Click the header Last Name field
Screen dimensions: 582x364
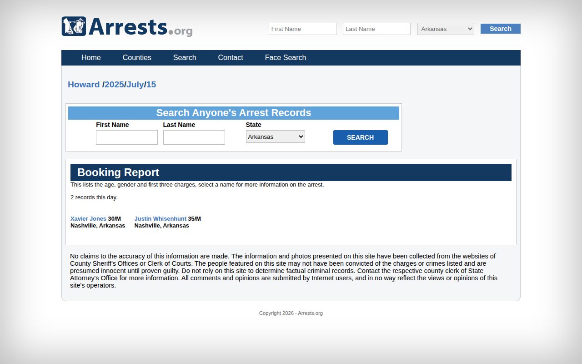[x=376, y=29]
